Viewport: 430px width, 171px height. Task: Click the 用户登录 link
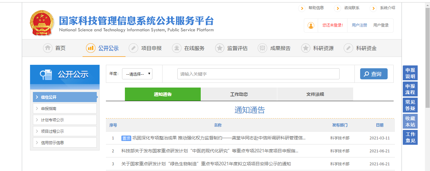click(x=381, y=25)
